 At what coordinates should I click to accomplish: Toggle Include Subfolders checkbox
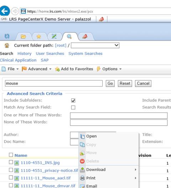[73, 101]
